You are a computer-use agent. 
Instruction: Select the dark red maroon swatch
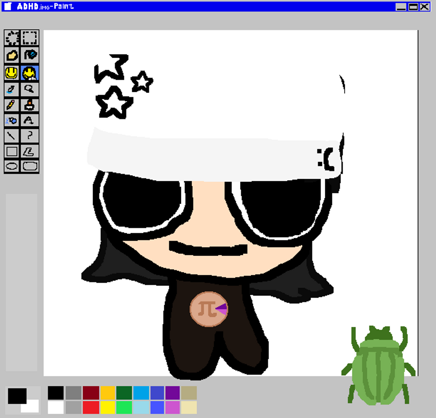coord(91,393)
